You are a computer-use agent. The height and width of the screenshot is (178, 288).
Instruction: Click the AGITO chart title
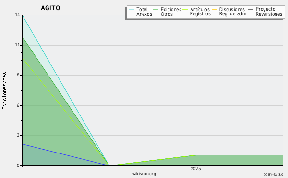(x=50, y=8)
